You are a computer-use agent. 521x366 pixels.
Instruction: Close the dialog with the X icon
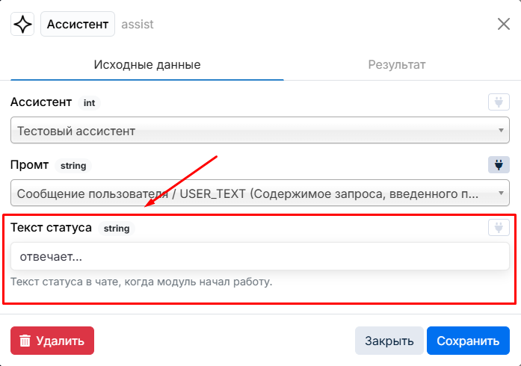coord(504,24)
